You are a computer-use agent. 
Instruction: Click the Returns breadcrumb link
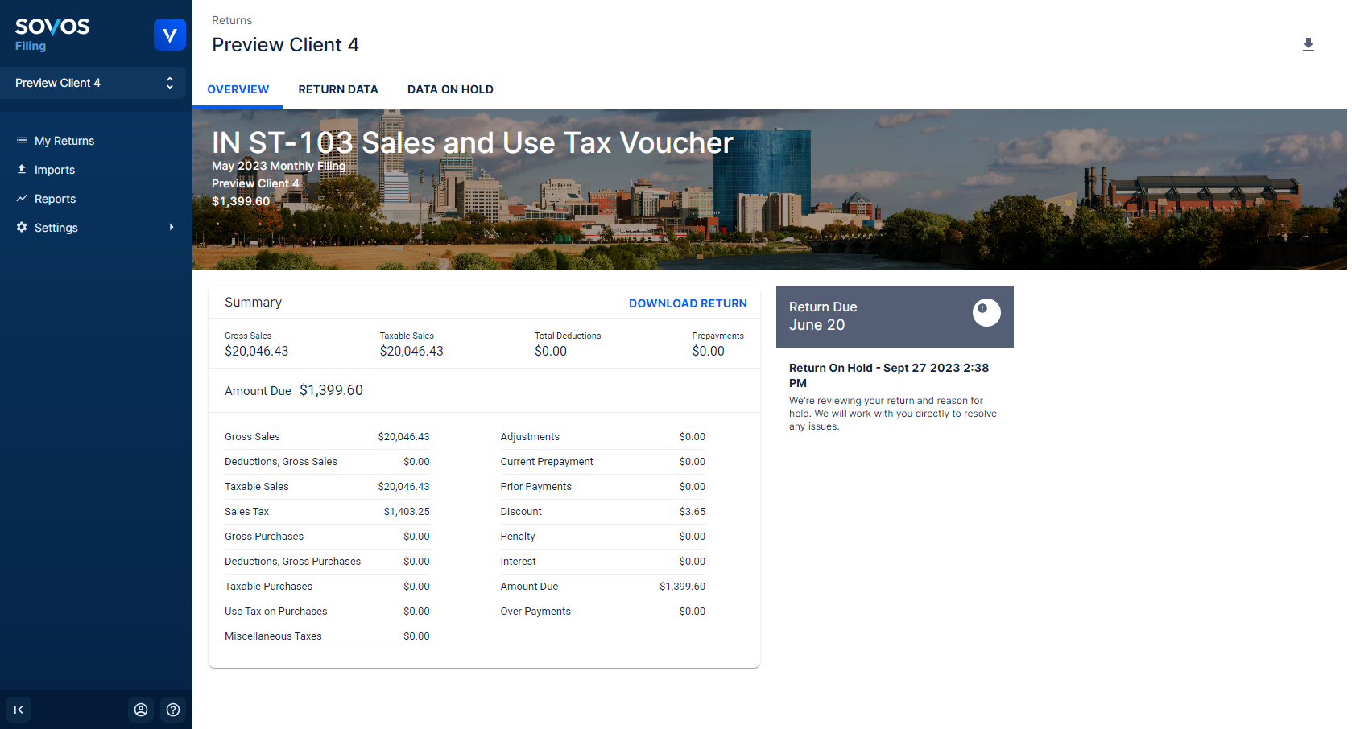click(x=232, y=20)
